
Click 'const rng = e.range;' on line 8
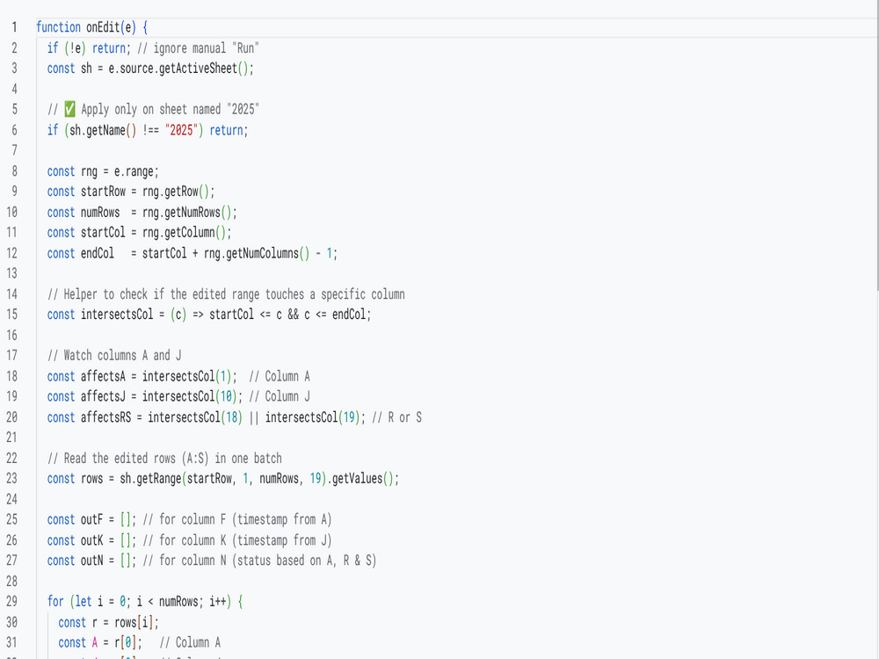[x=103, y=171]
